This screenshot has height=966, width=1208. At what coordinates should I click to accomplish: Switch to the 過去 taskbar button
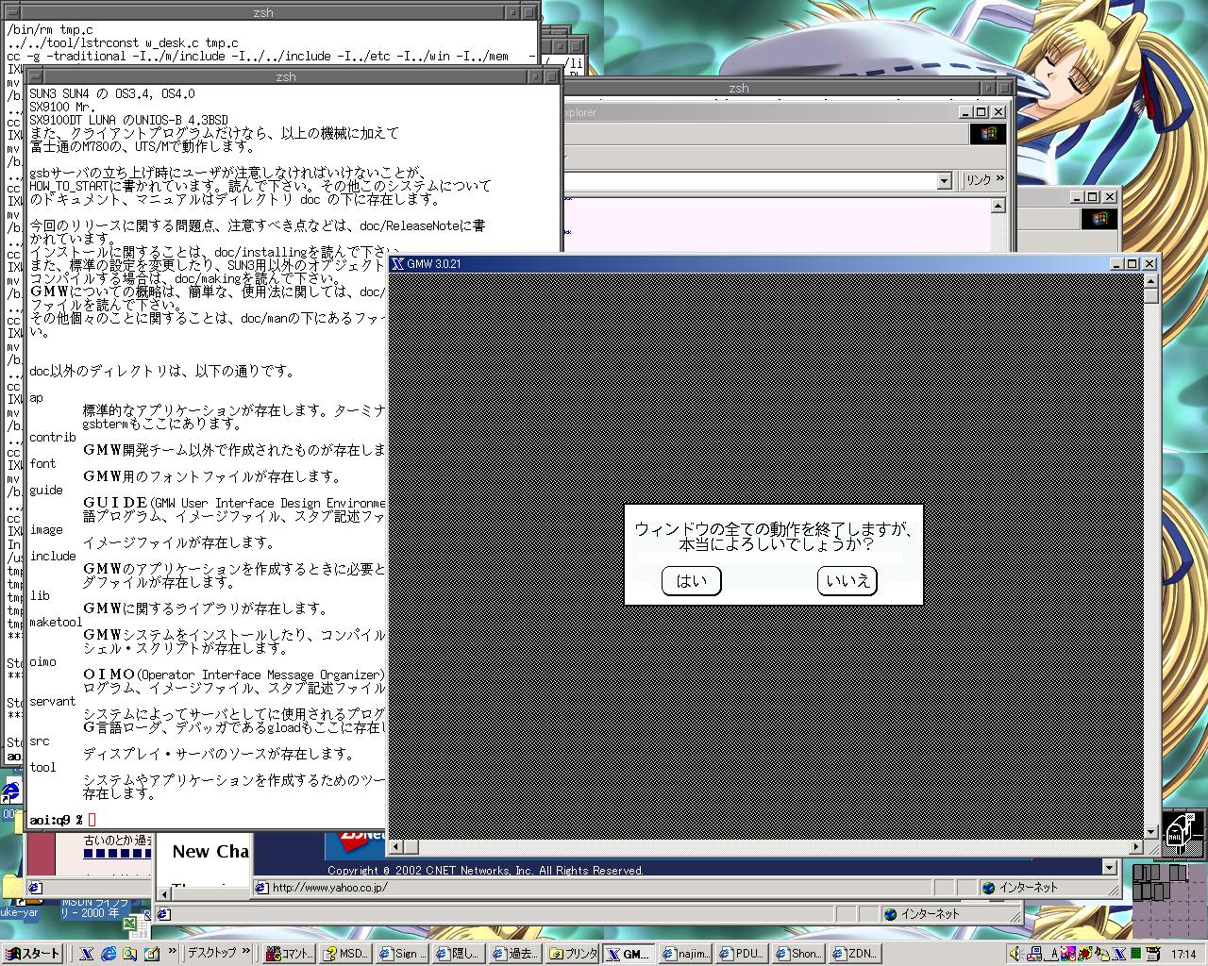tap(515, 954)
